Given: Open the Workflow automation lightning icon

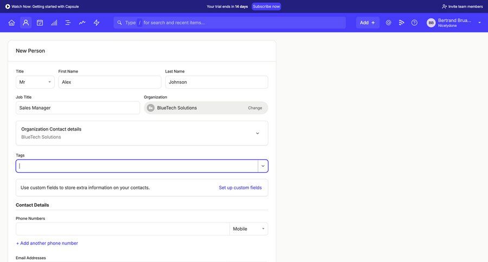Looking at the screenshot, I should tap(97, 23).
